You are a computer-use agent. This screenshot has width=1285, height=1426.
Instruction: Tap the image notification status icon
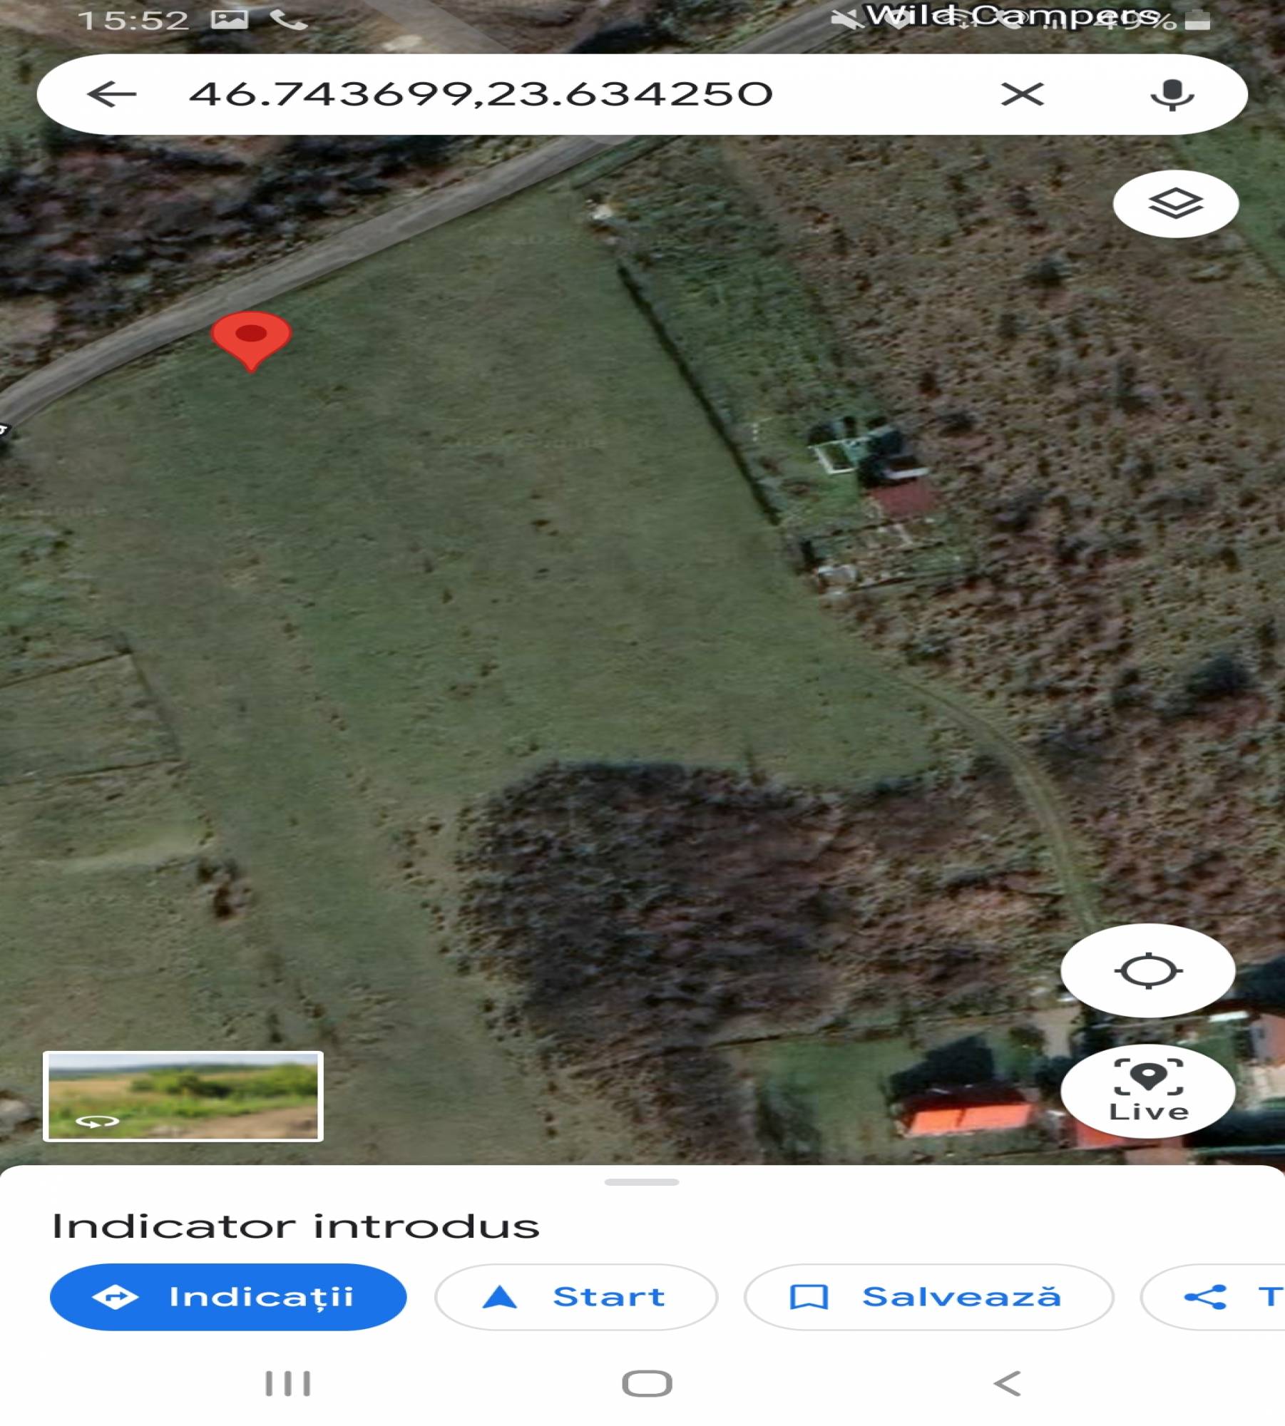[x=230, y=20]
